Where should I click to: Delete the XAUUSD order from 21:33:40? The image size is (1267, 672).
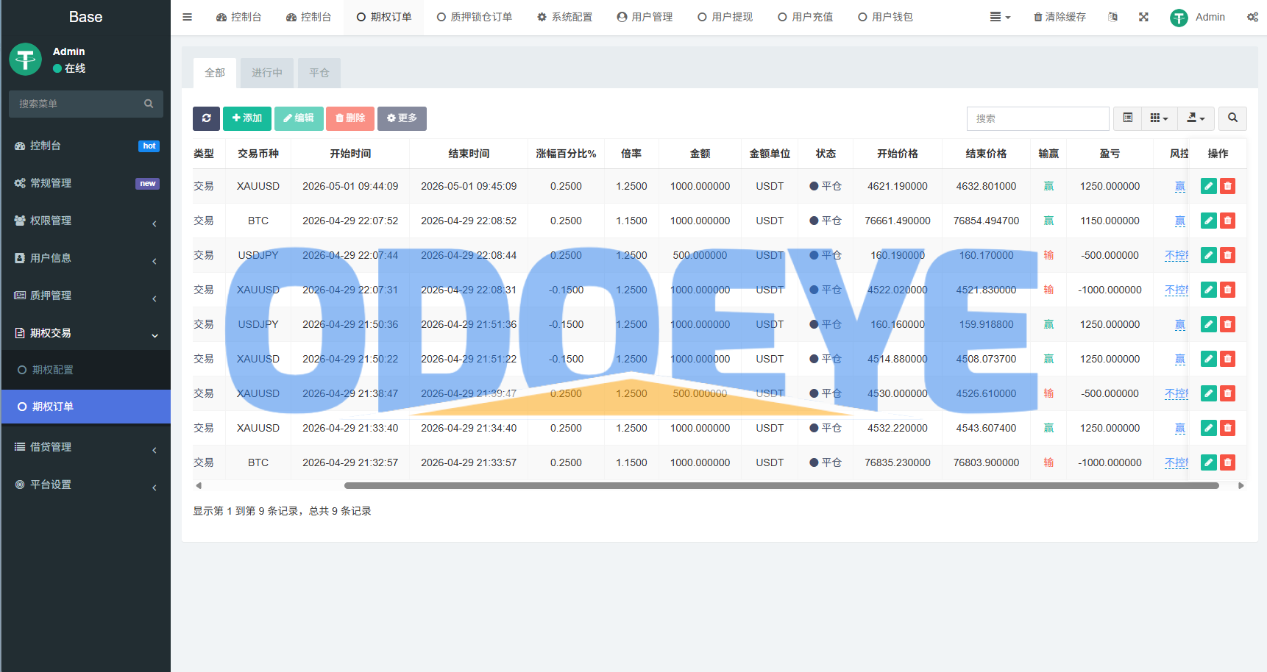[1227, 428]
